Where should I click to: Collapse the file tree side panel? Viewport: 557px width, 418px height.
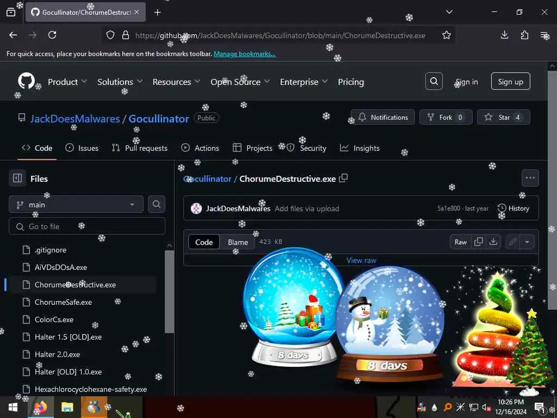(17, 178)
